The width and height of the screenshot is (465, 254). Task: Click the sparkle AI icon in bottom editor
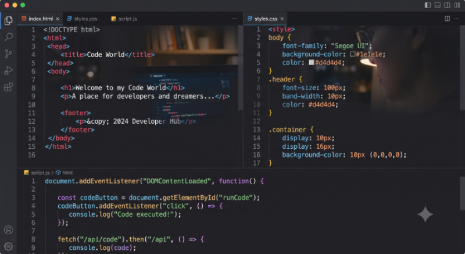pos(425,214)
